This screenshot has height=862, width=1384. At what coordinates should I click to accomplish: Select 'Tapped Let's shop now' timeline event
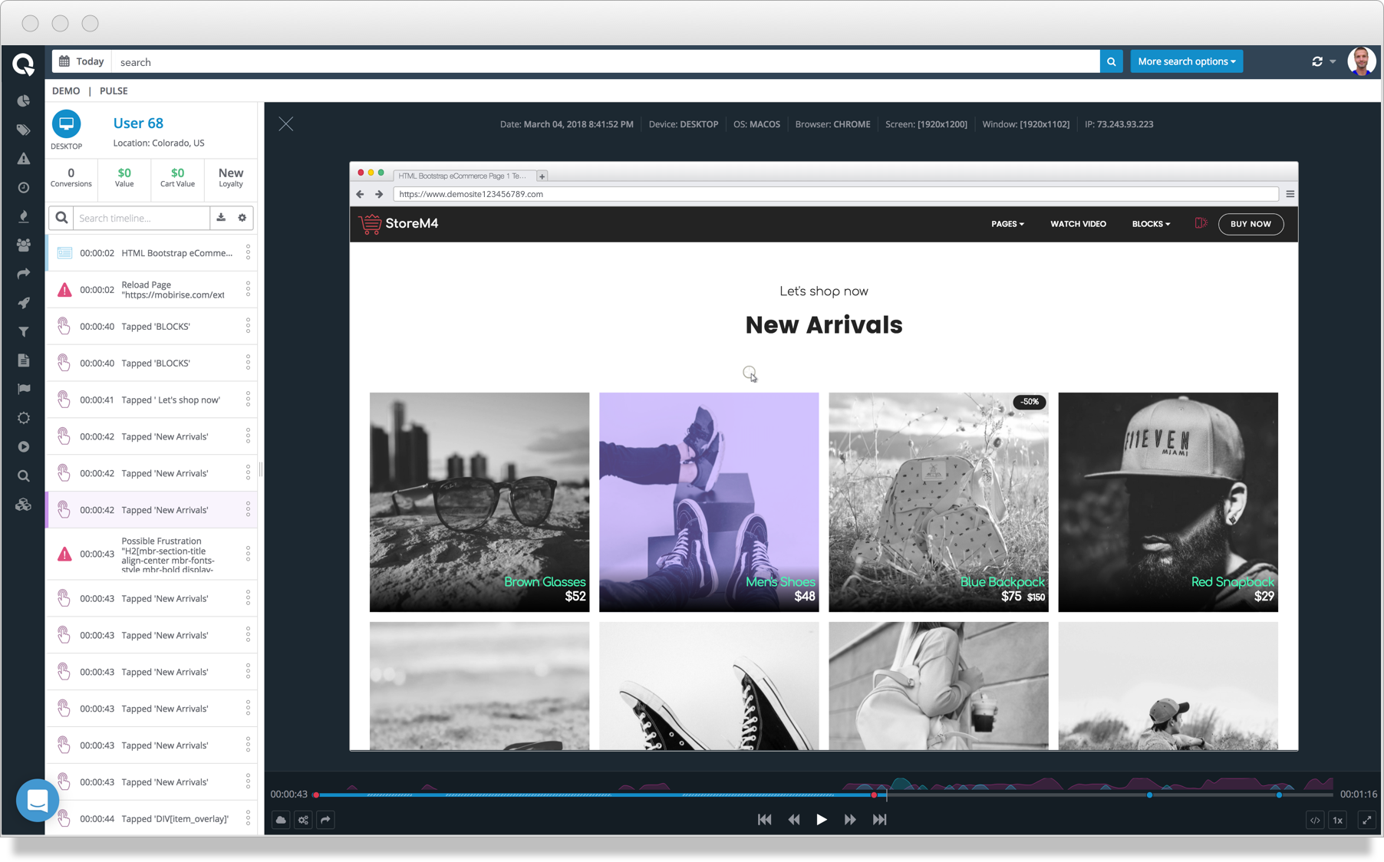pos(152,400)
